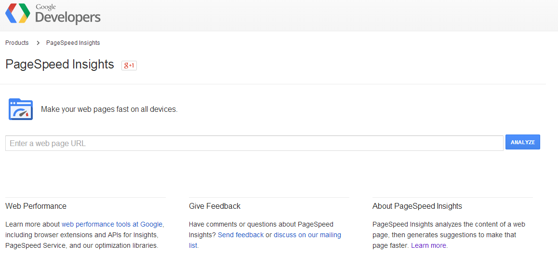Screen dimensions: 558x256
Task: Click the PageSpeed speedometer icon
Action: tap(21, 109)
